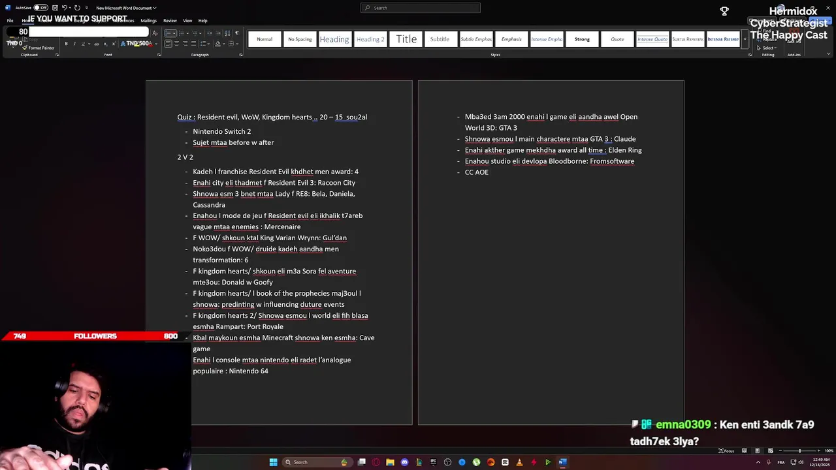This screenshot has width=836, height=470.
Task: Apply the Strong style
Action: click(582, 39)
